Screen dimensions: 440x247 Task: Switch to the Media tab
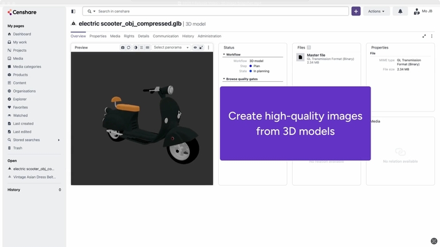(115, 36)
